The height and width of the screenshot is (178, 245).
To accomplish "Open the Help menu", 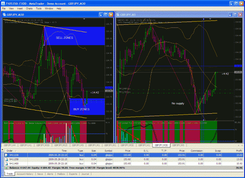I will coord(59,9).
